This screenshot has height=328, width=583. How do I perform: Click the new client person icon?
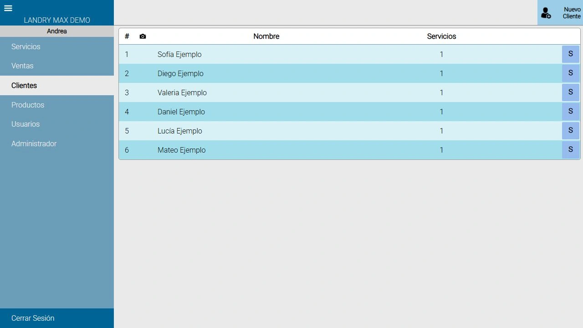(546, 13)
